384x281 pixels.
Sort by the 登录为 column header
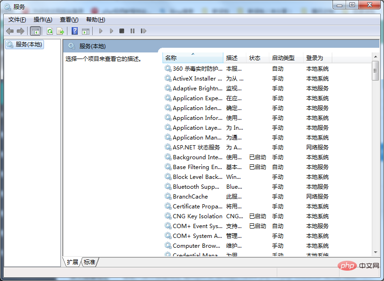318,58
